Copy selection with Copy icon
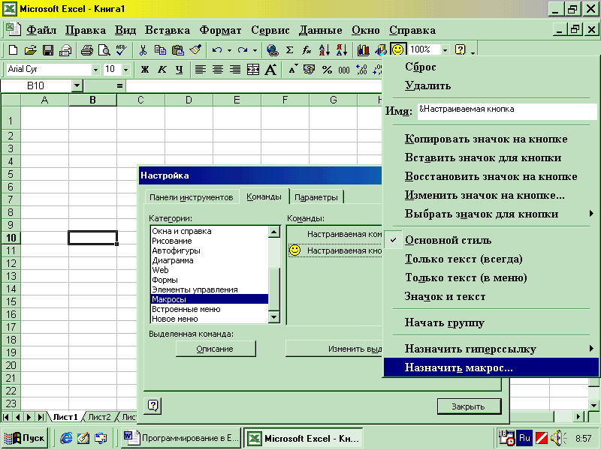Screen dimensions: 601x450 [x=160, y=49]
